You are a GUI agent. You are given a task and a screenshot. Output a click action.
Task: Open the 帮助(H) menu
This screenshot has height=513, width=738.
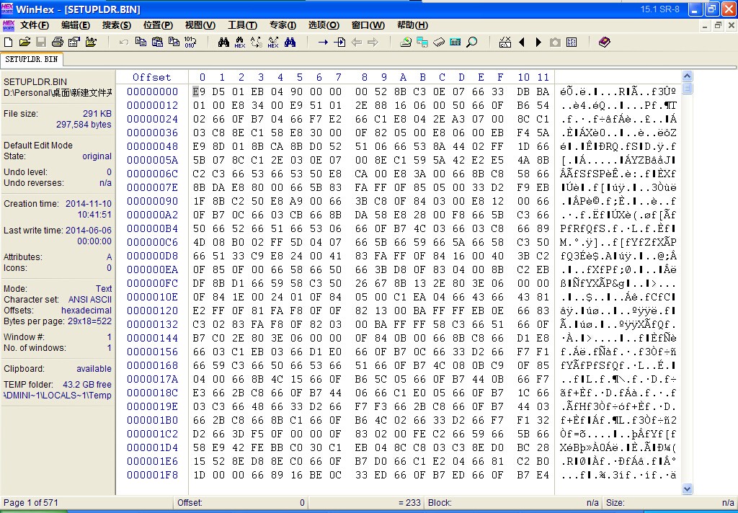pyautogui.click(x=412, y=25)
